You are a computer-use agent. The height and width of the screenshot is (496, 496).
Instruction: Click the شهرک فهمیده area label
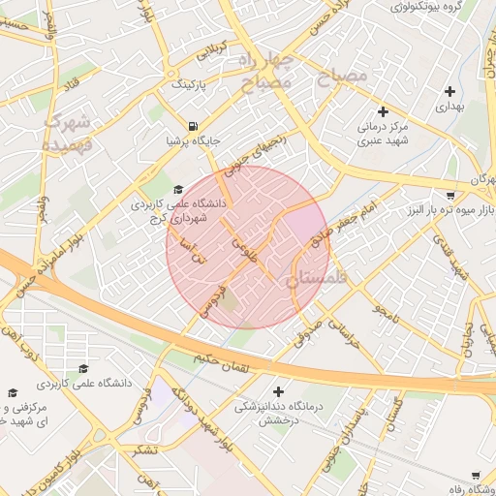point(67,133)
